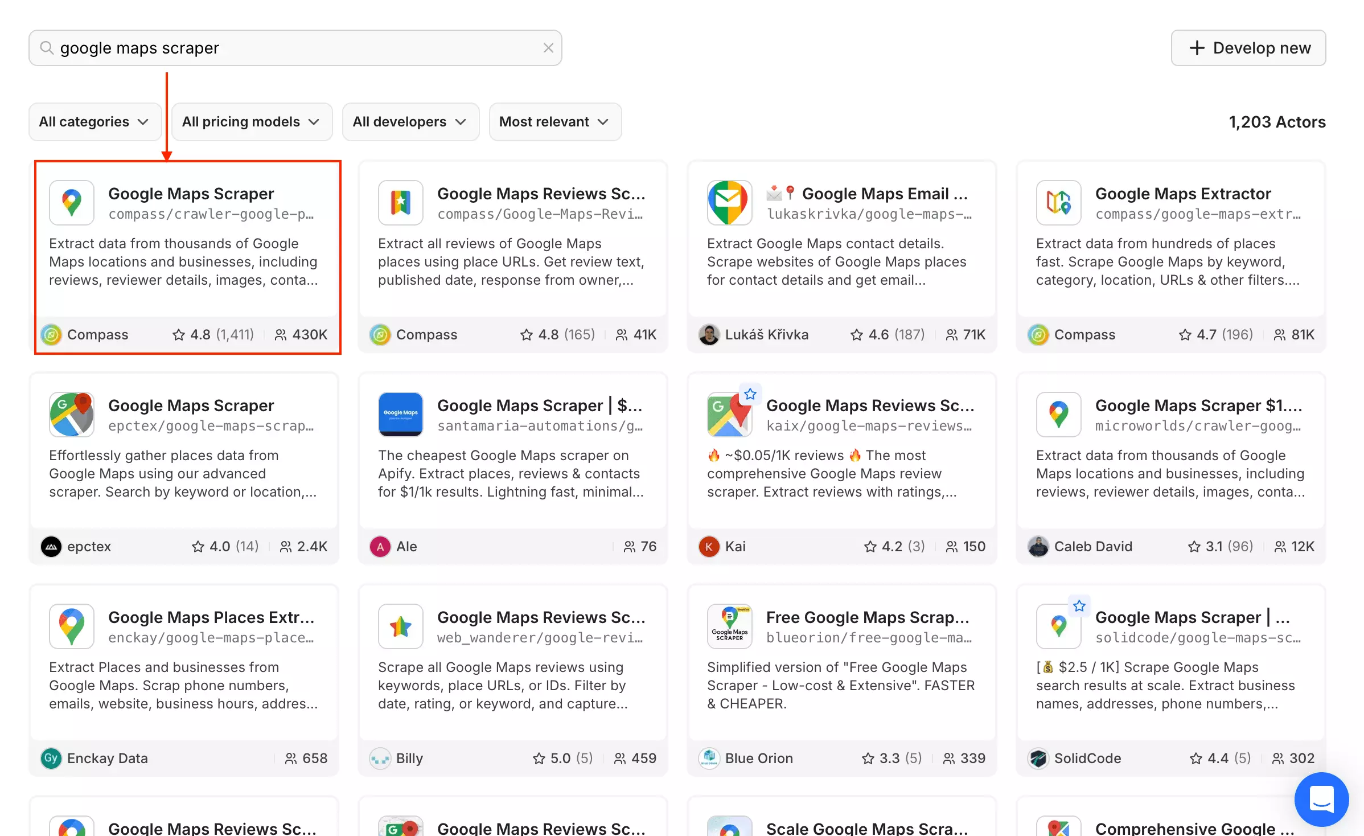Click lukaskrivka/google-maps-… path text
Image resolution: width=1364 pixels, height=836 pixels.
[869, 214]
